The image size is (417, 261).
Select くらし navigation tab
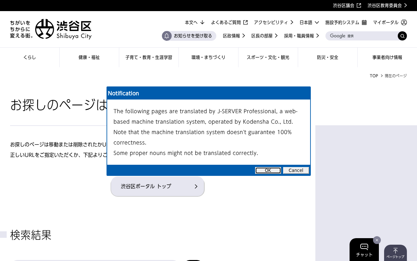click(30, 57)
